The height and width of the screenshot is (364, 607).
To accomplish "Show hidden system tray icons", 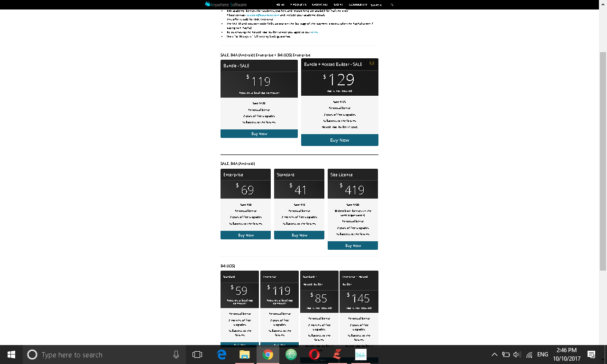I will pyautogui.click(x=494, y=355).
